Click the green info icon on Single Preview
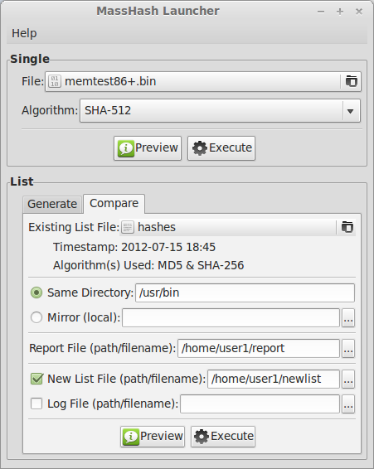This screenshot has height=469, width=374. pyautogui.click(x=126, y=148)
